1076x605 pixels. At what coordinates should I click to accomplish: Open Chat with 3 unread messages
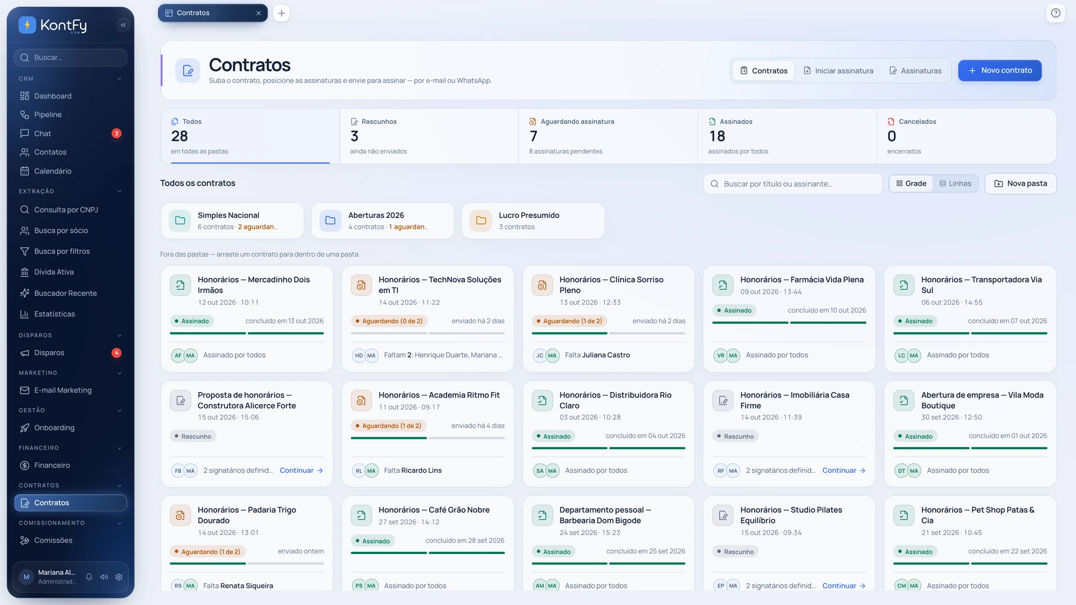71,133
